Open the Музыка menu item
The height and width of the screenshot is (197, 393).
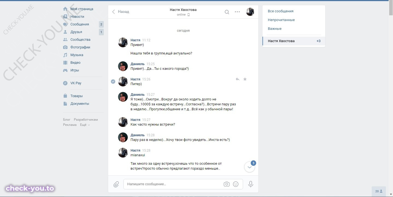77,55
